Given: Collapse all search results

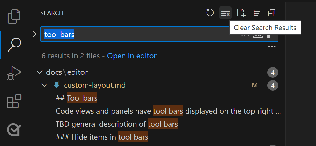Looking at the screenshot, I should [x=271, y=13].
